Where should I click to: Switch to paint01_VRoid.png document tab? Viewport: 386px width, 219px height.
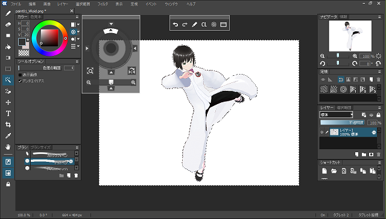(31, 11)
